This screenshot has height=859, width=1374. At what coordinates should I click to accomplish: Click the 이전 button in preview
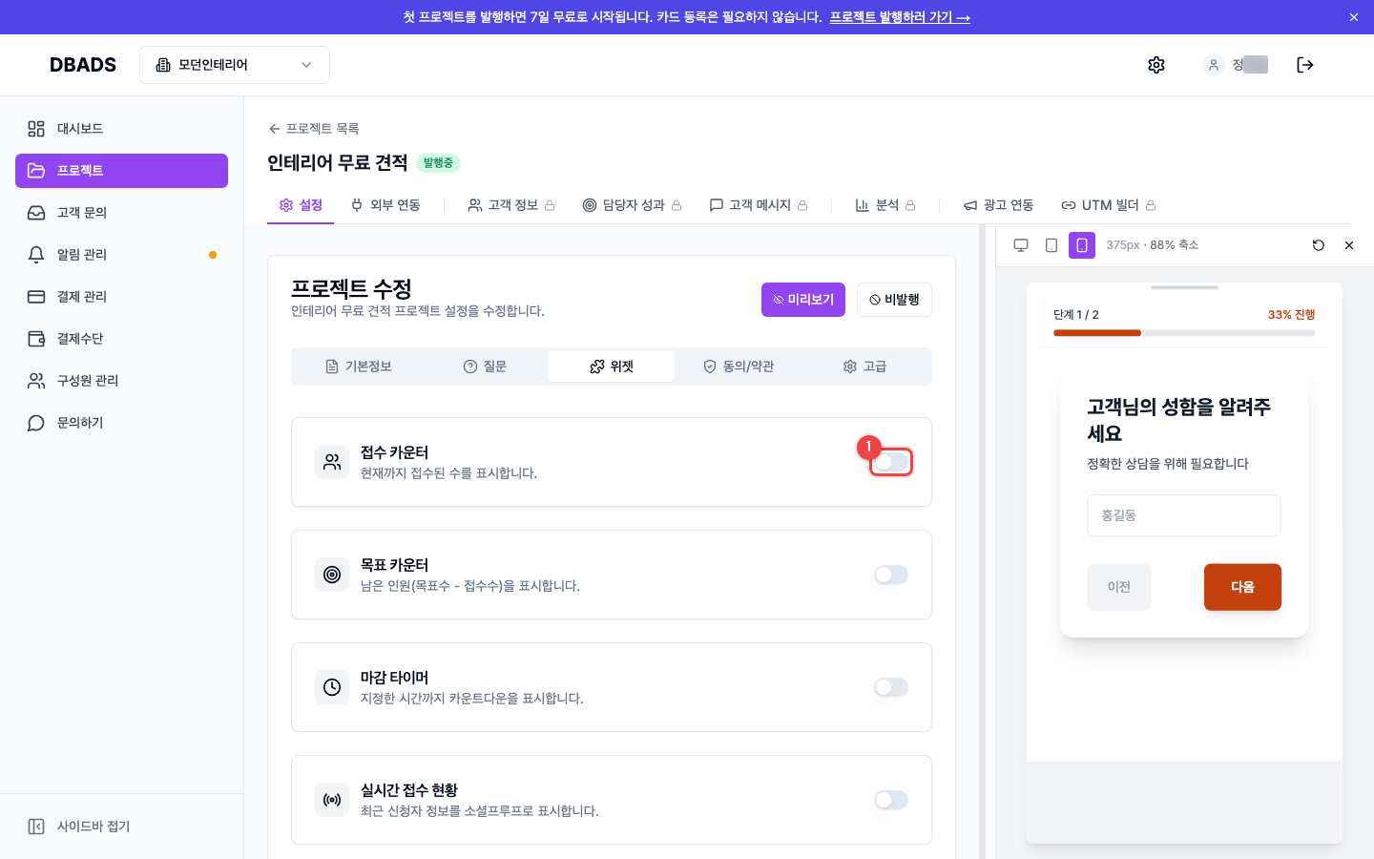(x=1119, y=587)
